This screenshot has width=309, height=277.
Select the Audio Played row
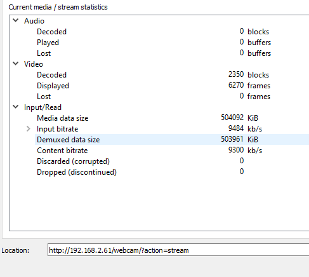172,43
